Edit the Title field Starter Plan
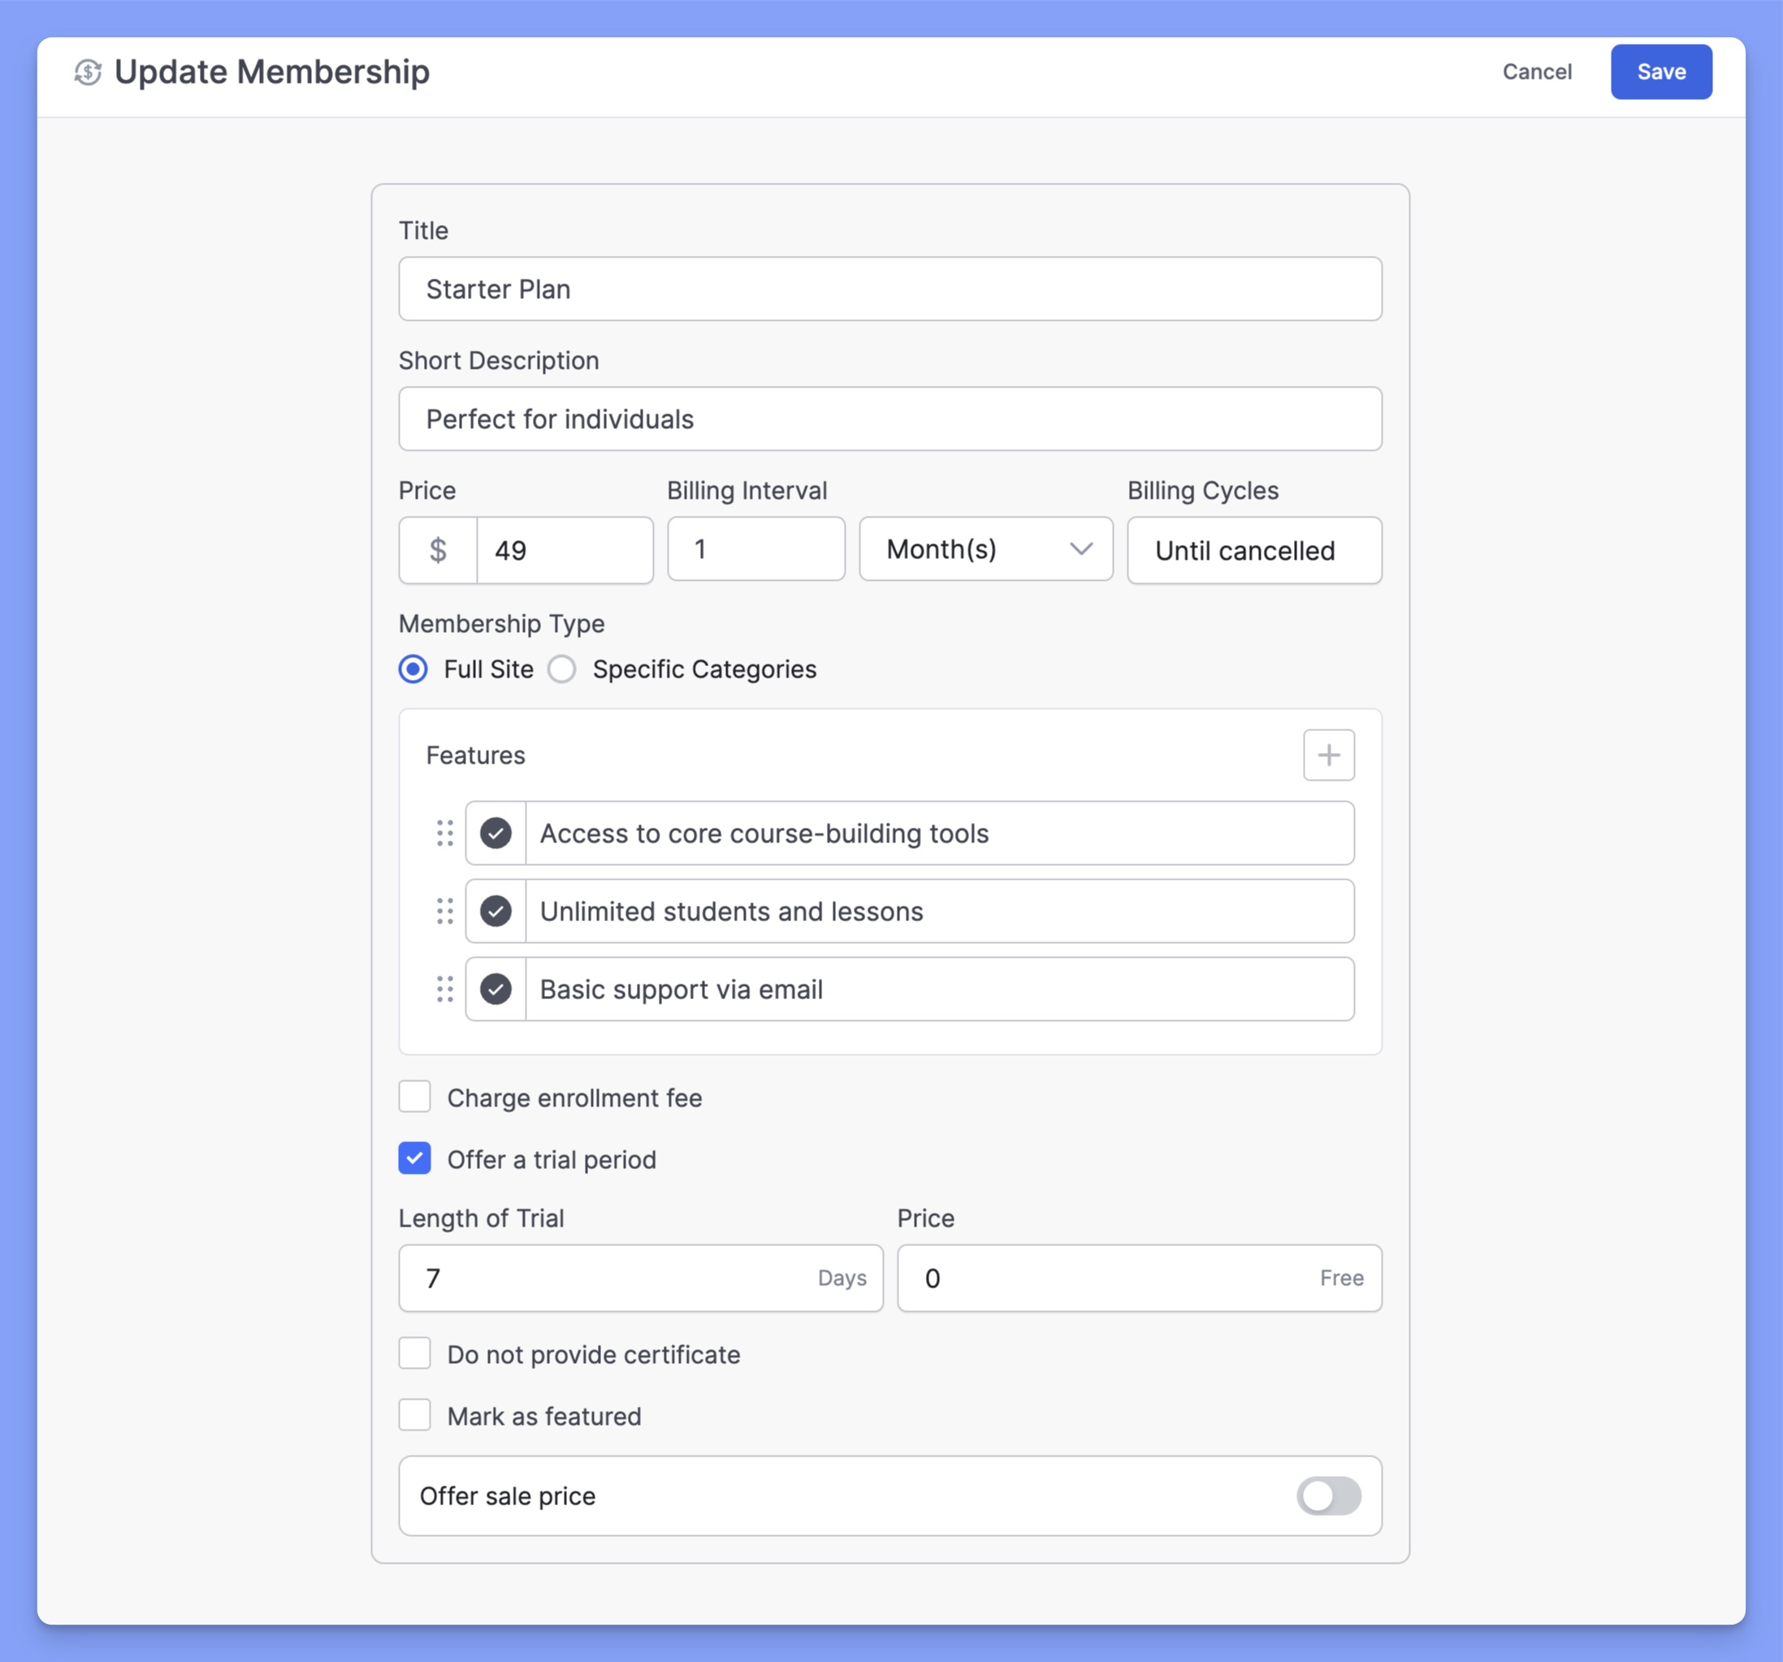The image size is (1783, 1662). (x=889, y=289)
